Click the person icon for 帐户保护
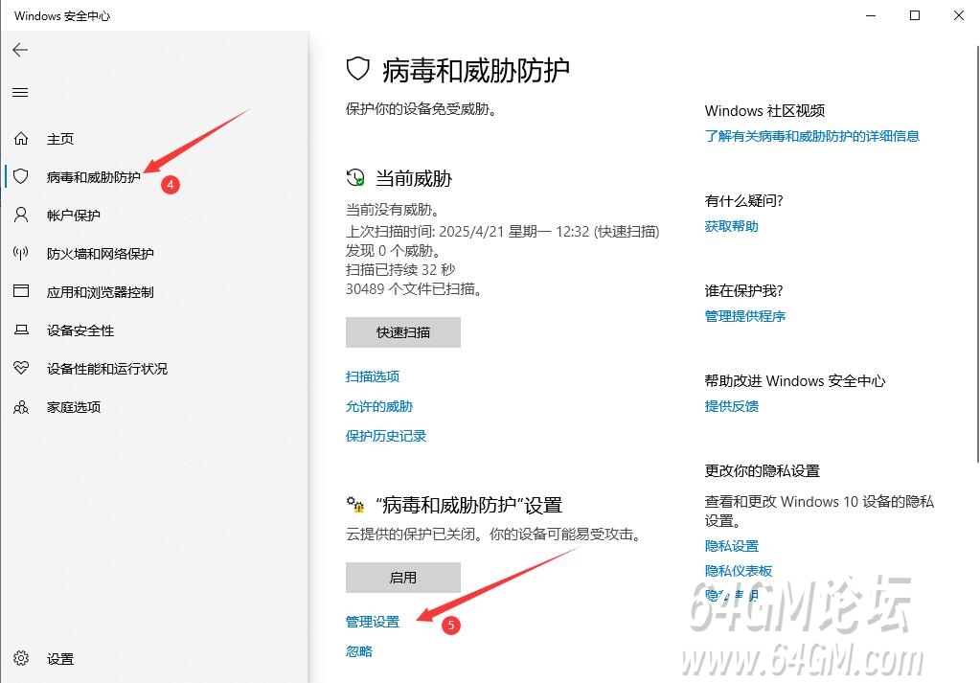Screen dimensions: 980x683 click(21, 215)
